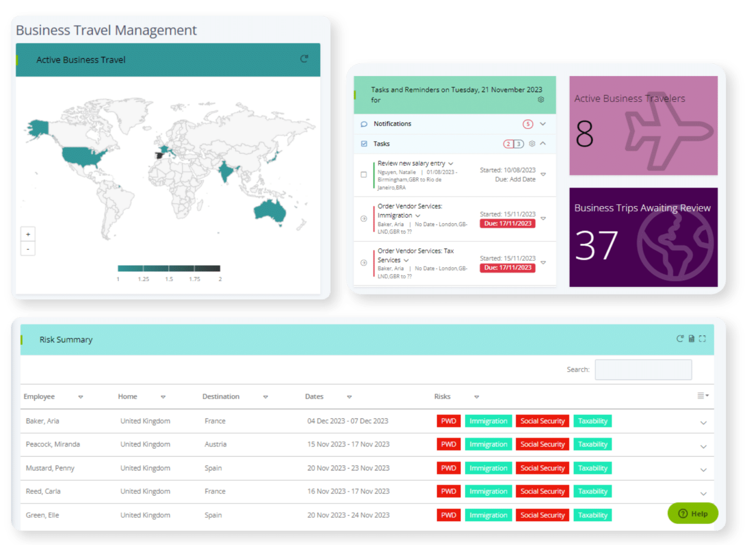The width and height of the screenshot is (745, 545).
Task: Click Add Date for the salary review task
Action: tap(522, 179)
